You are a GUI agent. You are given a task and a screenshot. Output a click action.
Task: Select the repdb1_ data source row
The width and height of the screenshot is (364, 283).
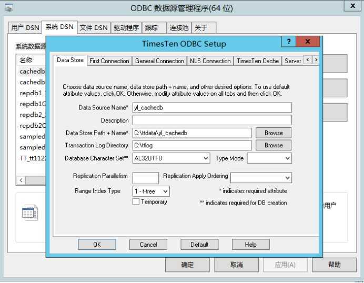coord(32,93)
